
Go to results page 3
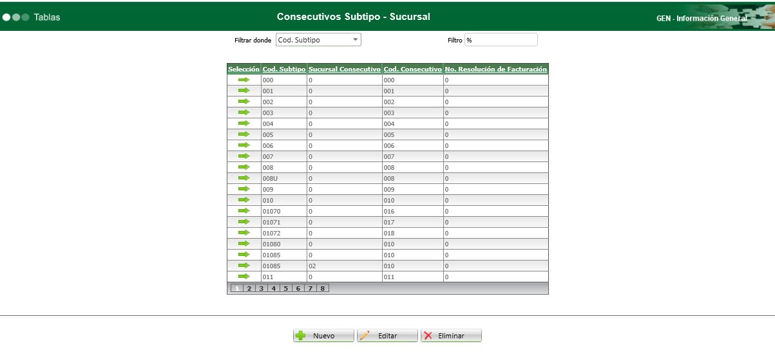[262, 288]
